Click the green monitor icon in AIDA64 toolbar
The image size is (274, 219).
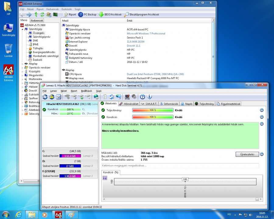(x=56, y=15)
